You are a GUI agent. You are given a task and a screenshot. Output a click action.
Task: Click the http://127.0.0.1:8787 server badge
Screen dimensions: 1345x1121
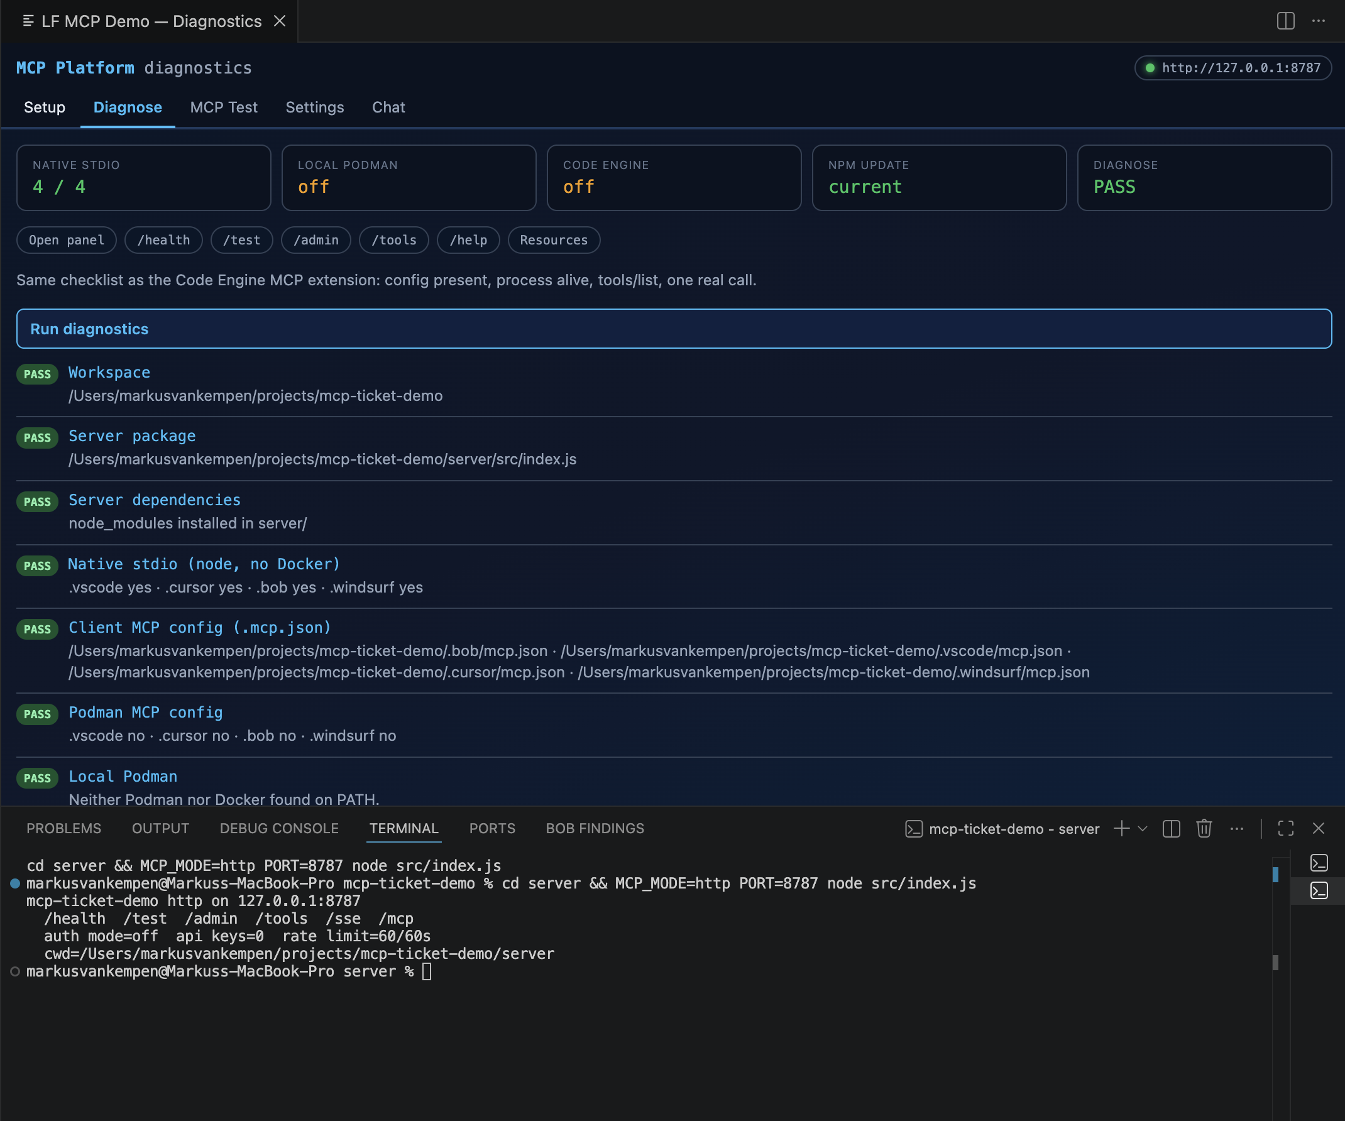(x=1233, y=68)
